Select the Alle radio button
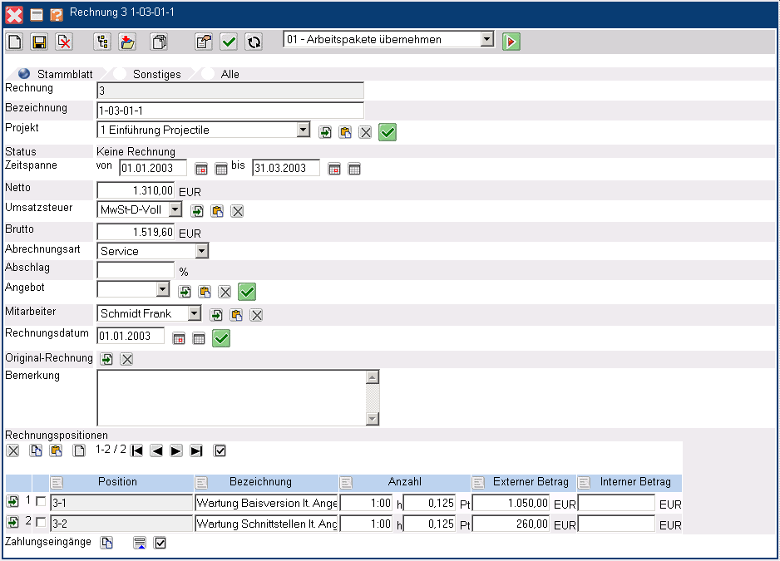780x561 pixels. [x=208, y=74]
